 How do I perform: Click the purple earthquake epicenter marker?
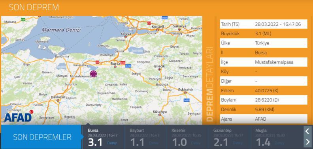pyautogui.click(x=93, y=74)
